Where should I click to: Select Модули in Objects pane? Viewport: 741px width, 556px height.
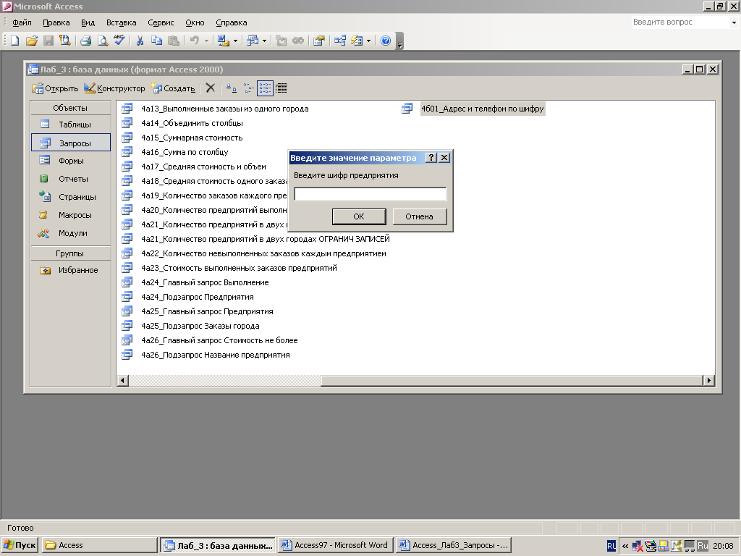tap(71, 233)
